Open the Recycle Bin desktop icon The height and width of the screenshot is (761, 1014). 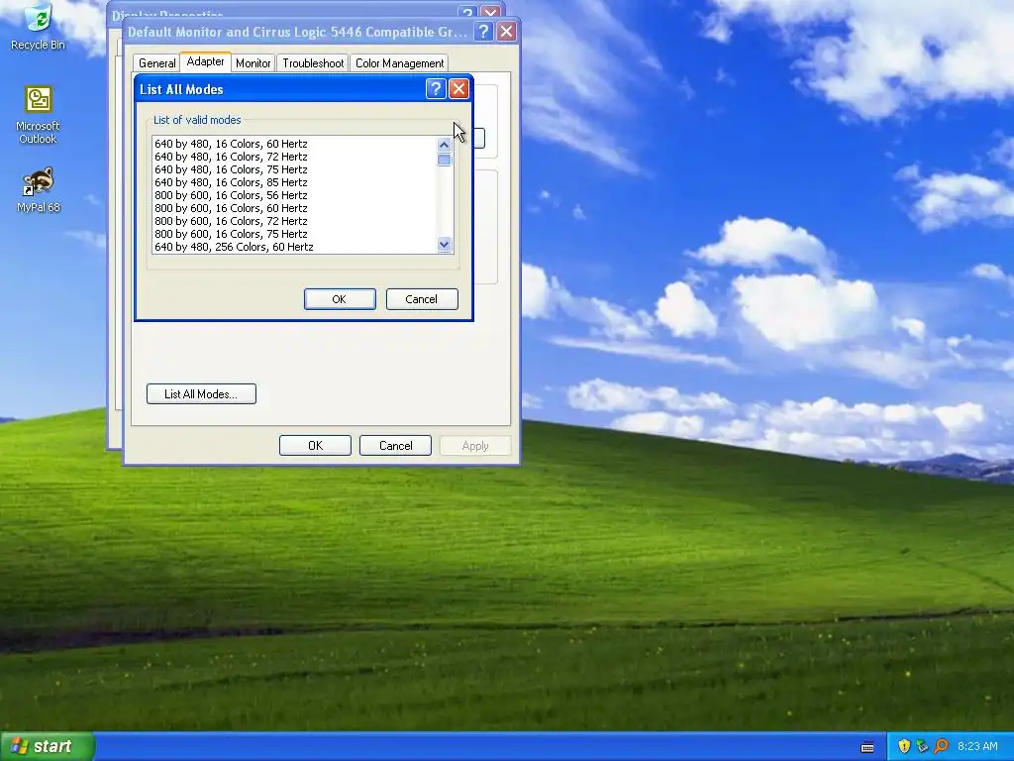coord(39,27)
